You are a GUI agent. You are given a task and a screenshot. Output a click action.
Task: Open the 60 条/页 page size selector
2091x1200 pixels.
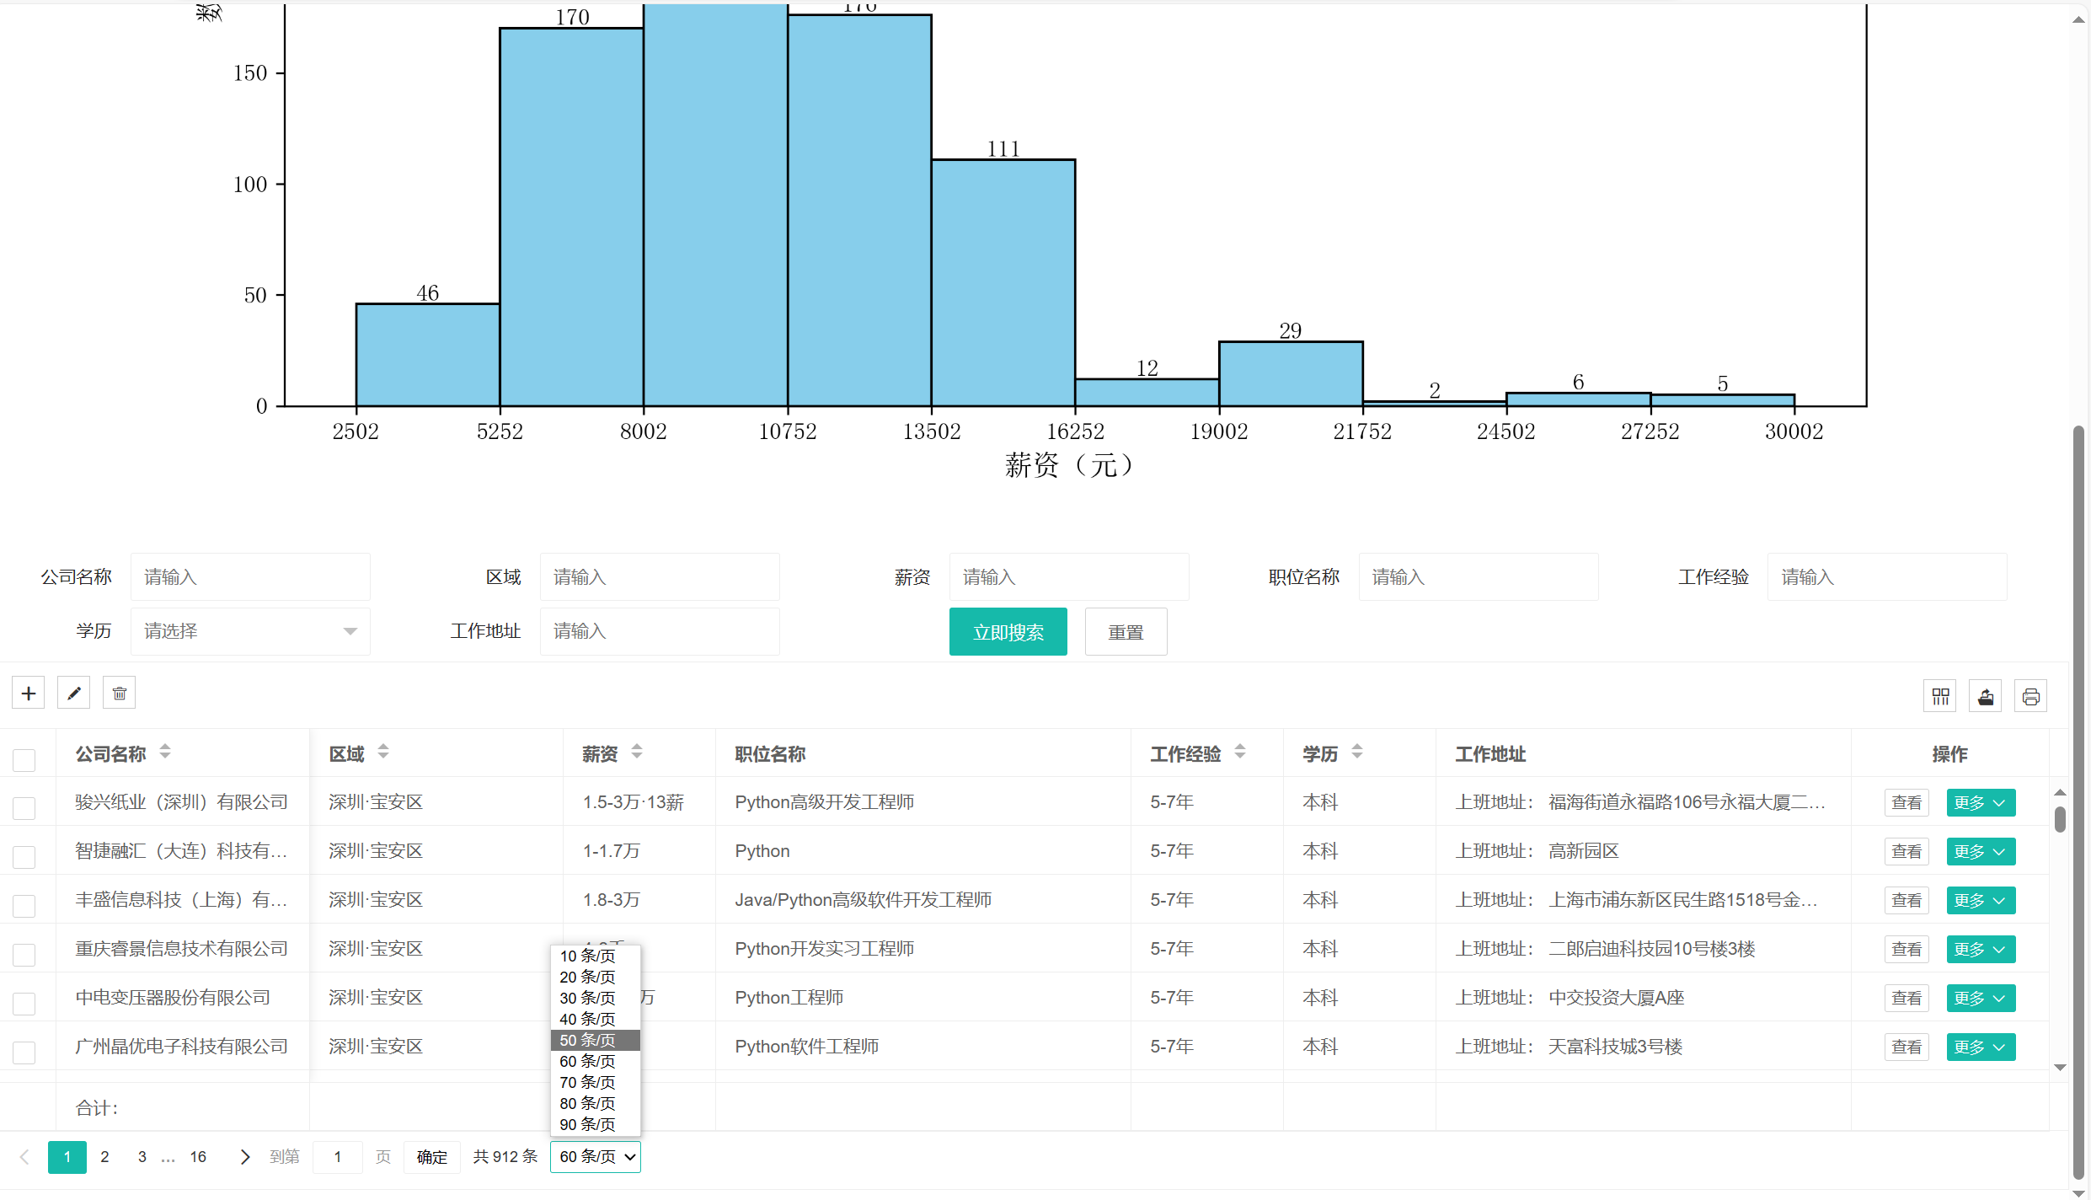coord(596,1157)
